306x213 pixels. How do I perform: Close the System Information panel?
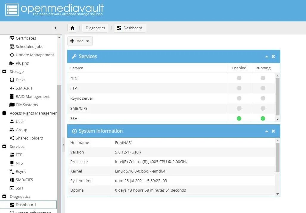click(x=273, y=131)
